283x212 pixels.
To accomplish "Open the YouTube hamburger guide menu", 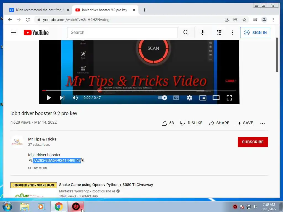I will pos(14,33).
